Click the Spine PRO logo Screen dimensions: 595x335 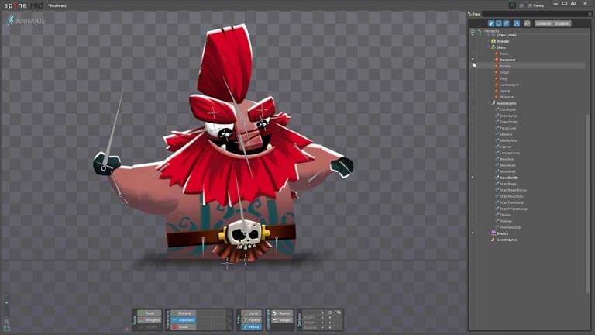[23, 5]
